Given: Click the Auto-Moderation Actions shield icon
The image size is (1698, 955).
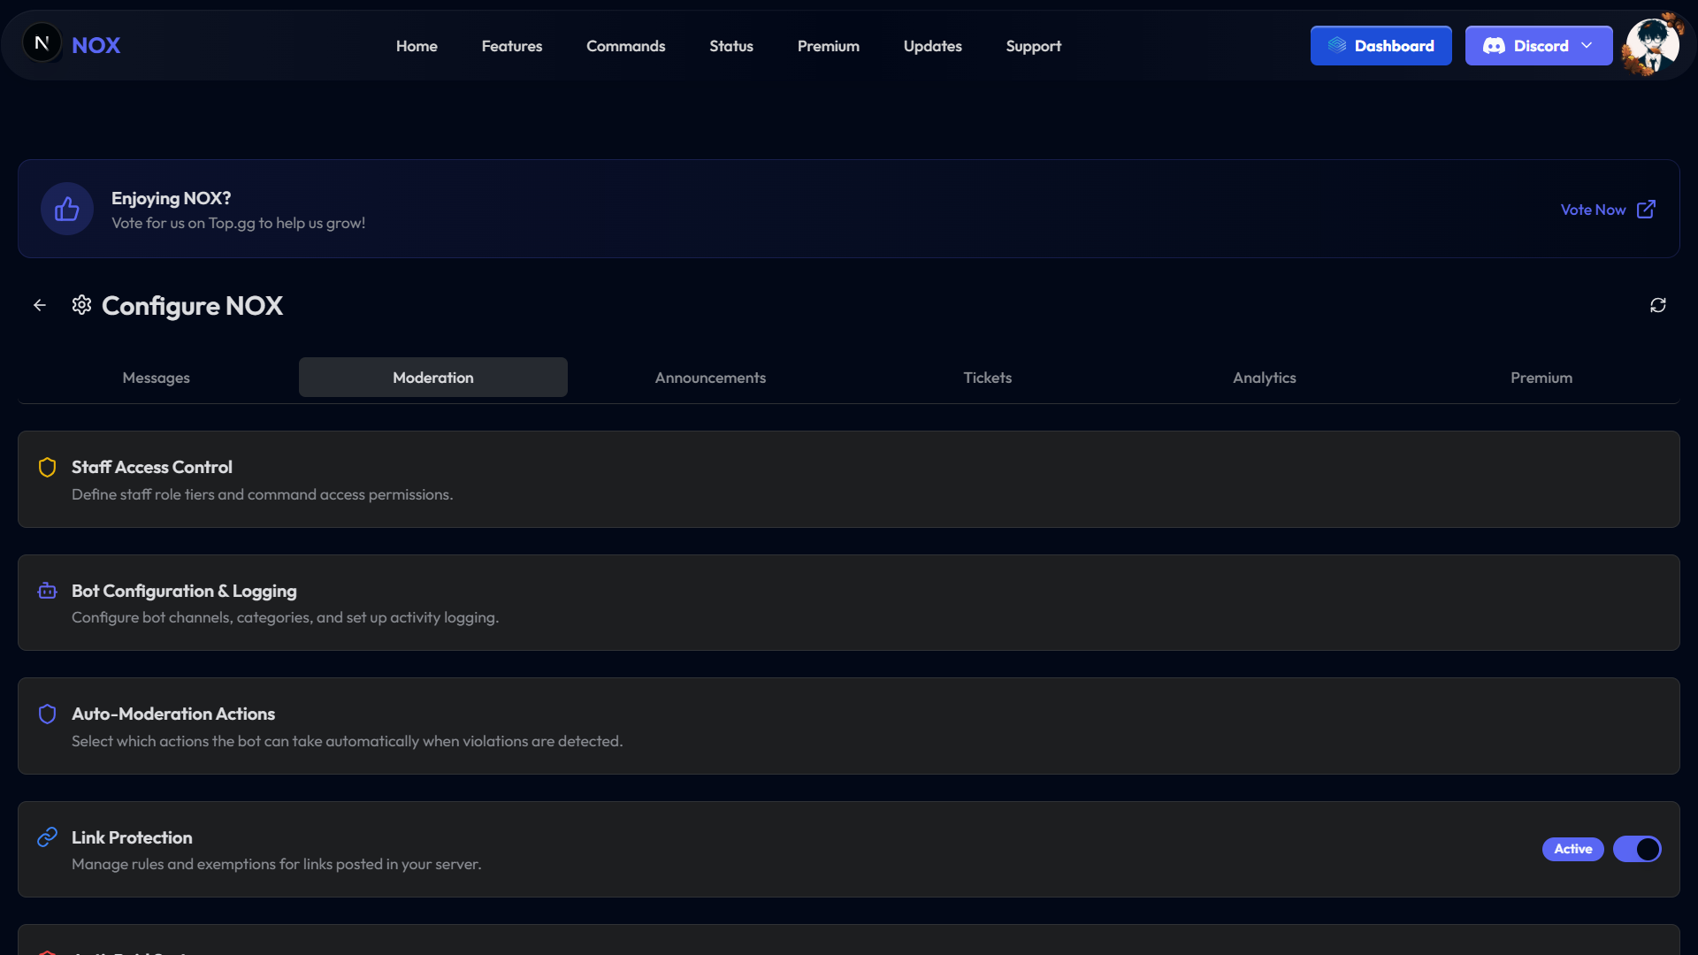Looking at the screenshot, I should 48,714.
